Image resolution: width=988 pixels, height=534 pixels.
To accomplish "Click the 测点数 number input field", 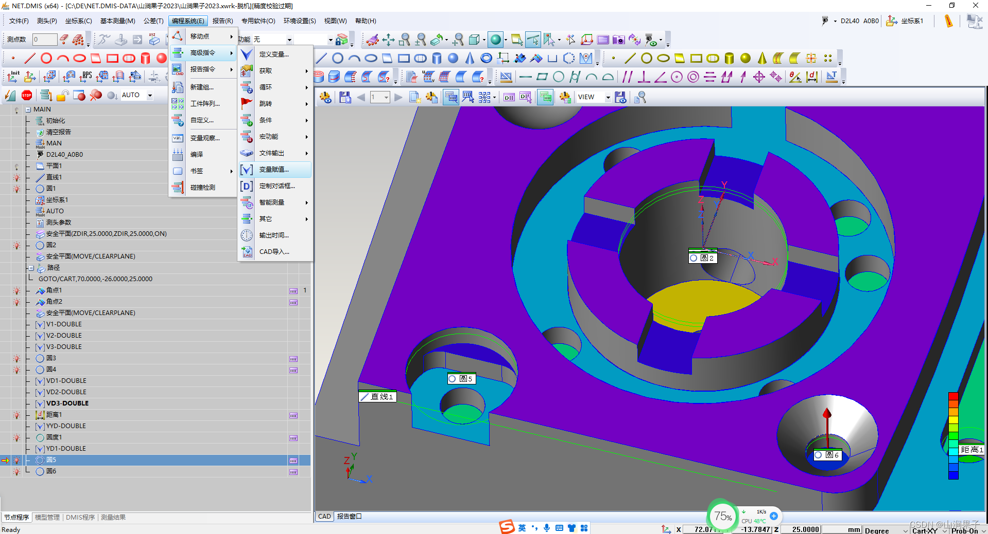I will pyautogui.click(x=45, y=40).
